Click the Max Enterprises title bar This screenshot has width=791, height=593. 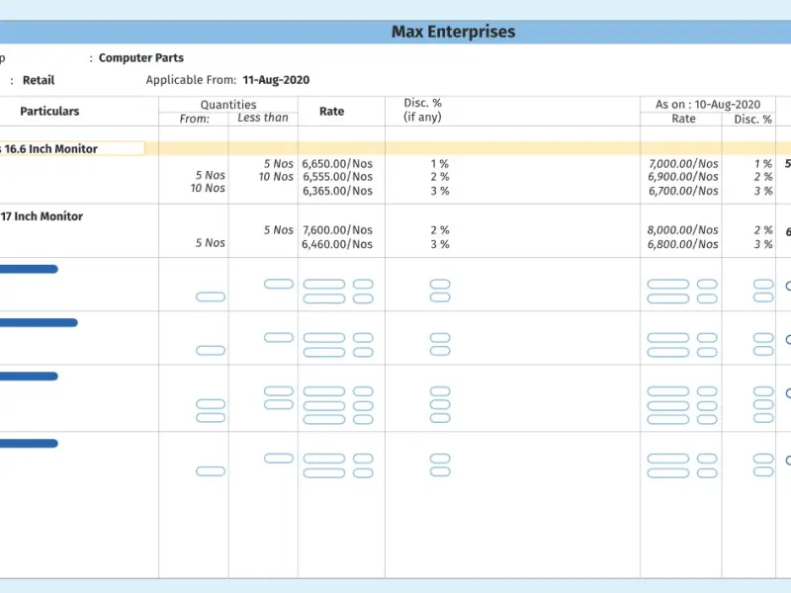[453, 32]
